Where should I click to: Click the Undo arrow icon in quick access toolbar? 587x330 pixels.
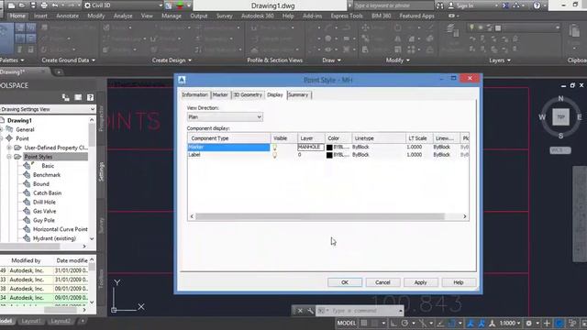(55, 5)
